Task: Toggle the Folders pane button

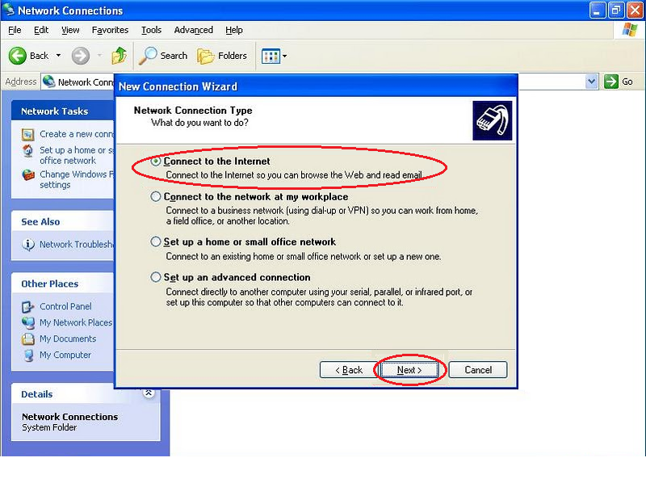Action: click(222, 56)
